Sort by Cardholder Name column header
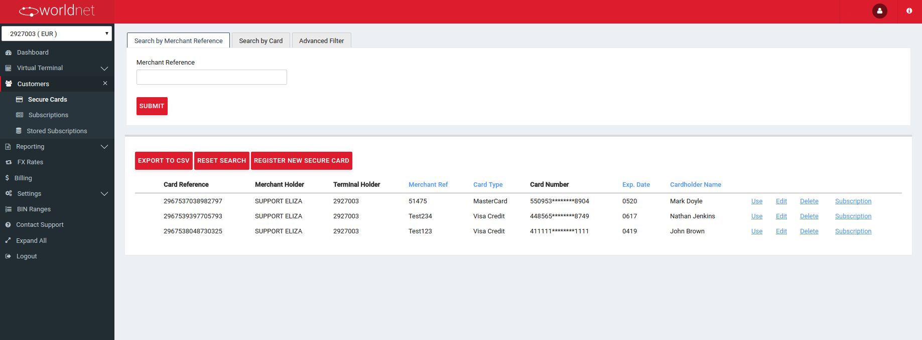The image size is (922, 340). 696,185
